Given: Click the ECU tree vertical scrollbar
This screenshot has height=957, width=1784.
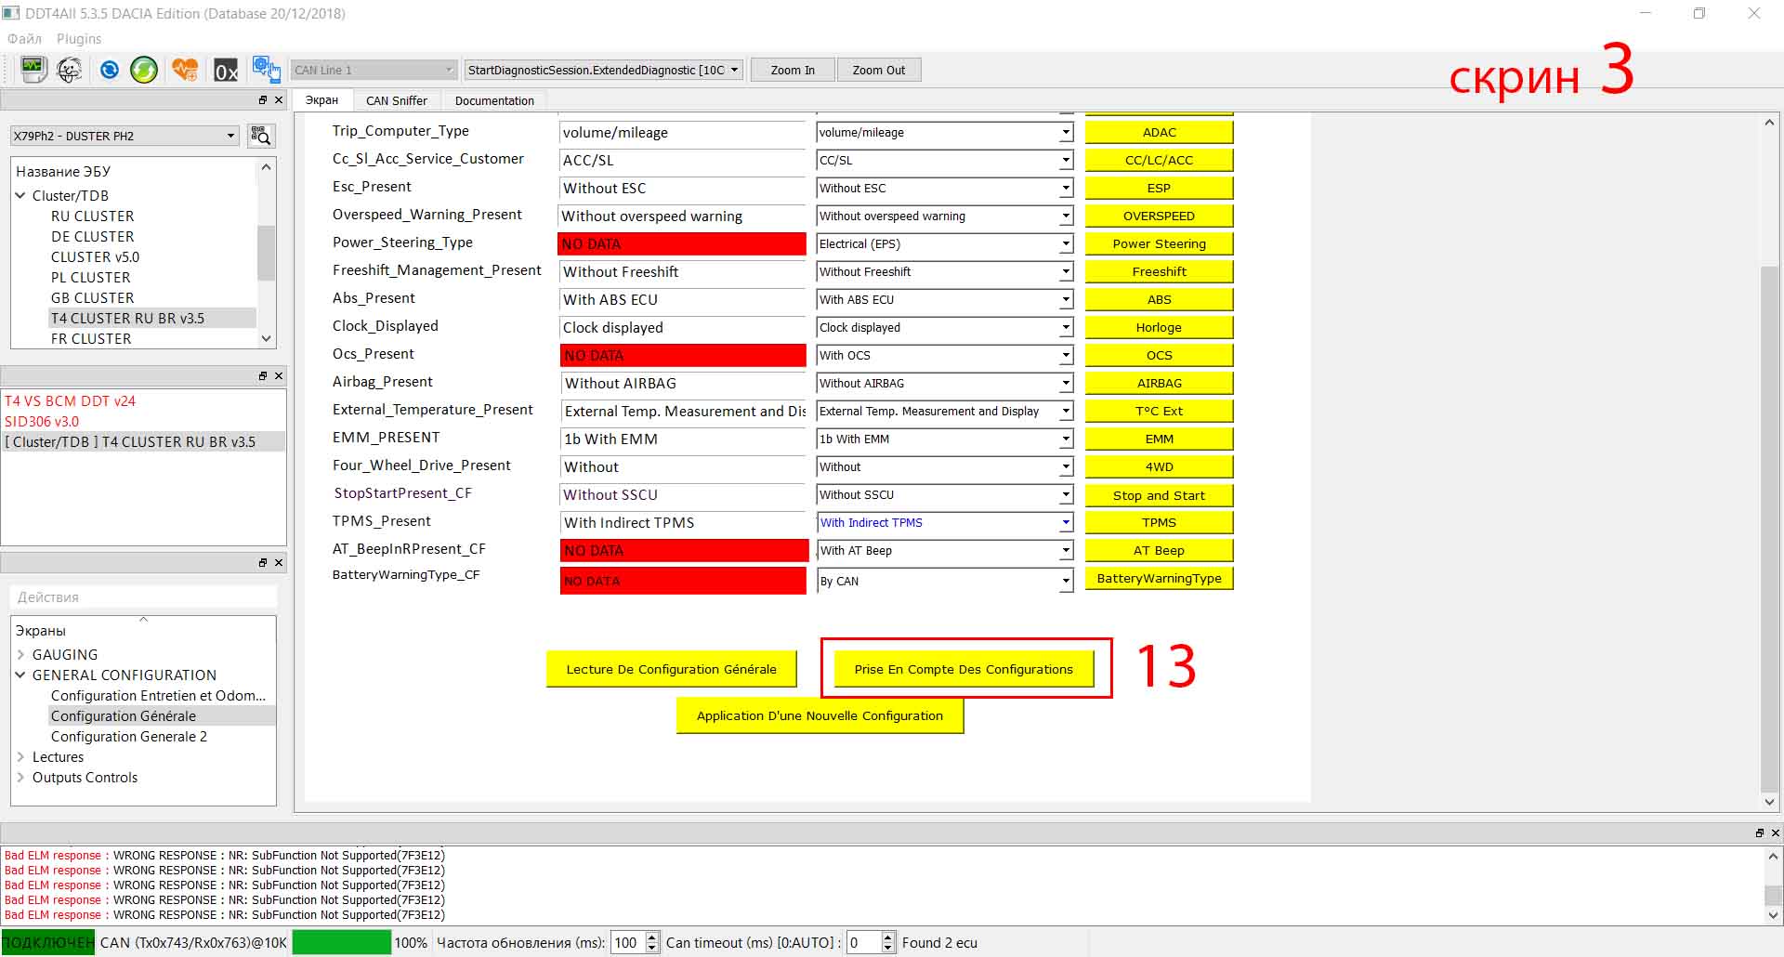Looking at the screenshot, I should (x=267, y=253).
